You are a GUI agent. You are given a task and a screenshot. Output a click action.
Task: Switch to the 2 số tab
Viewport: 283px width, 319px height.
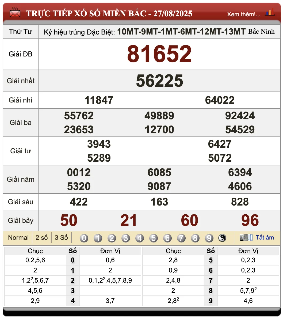[x=41, y=238]
